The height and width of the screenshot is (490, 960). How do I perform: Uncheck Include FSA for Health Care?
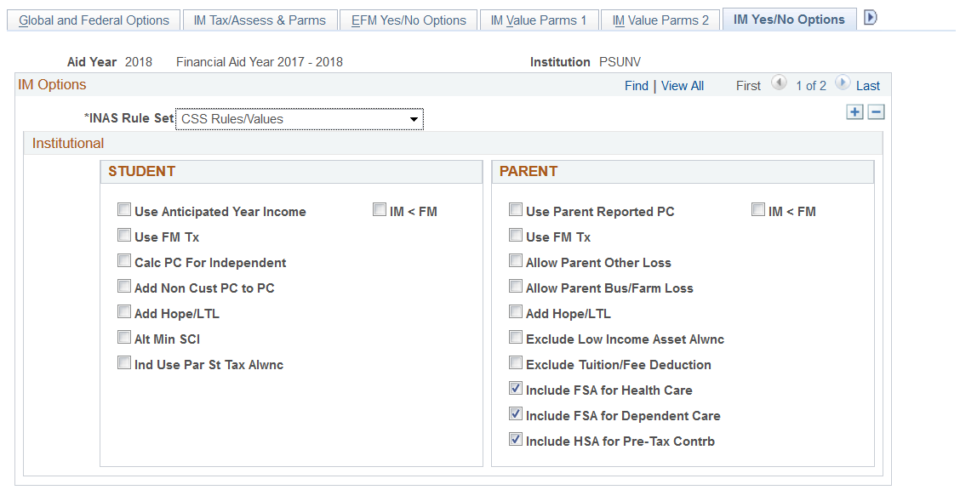point(516,388)
